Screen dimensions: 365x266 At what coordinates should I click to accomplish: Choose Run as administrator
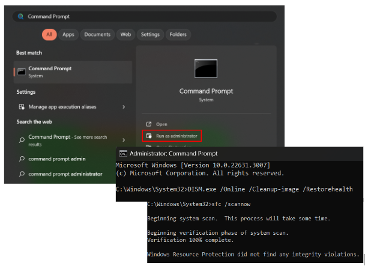(x=172, y=136)
